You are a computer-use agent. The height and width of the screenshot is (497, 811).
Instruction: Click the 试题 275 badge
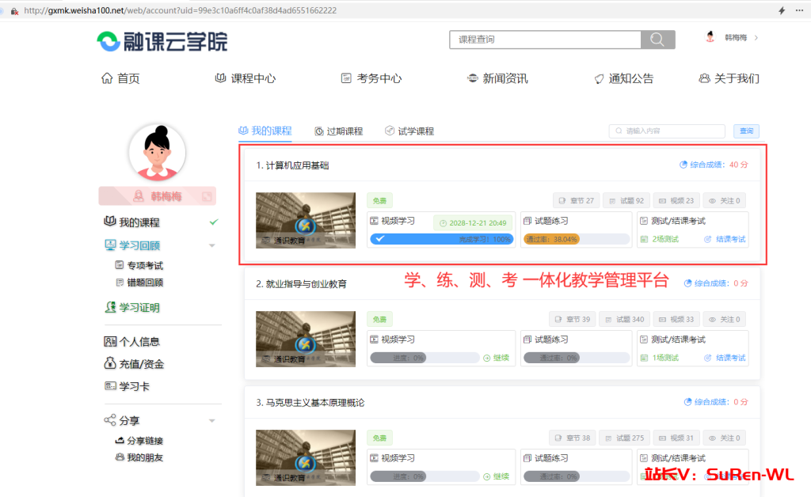tap(624, 438)
